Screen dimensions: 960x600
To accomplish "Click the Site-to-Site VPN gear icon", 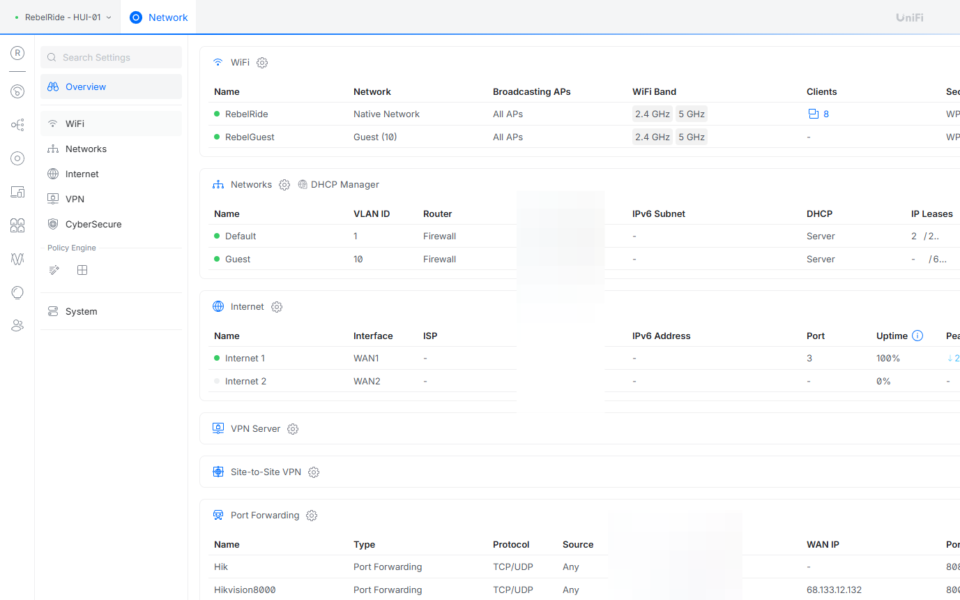I will click(x=314, y=472).
